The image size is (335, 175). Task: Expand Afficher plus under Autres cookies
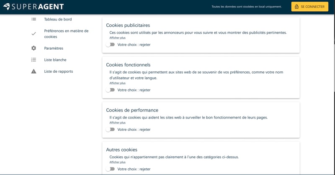click(117, 162)
